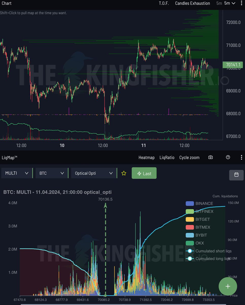
Task: Toggle OKX series in legend
Action: click(x=195, y=243)
